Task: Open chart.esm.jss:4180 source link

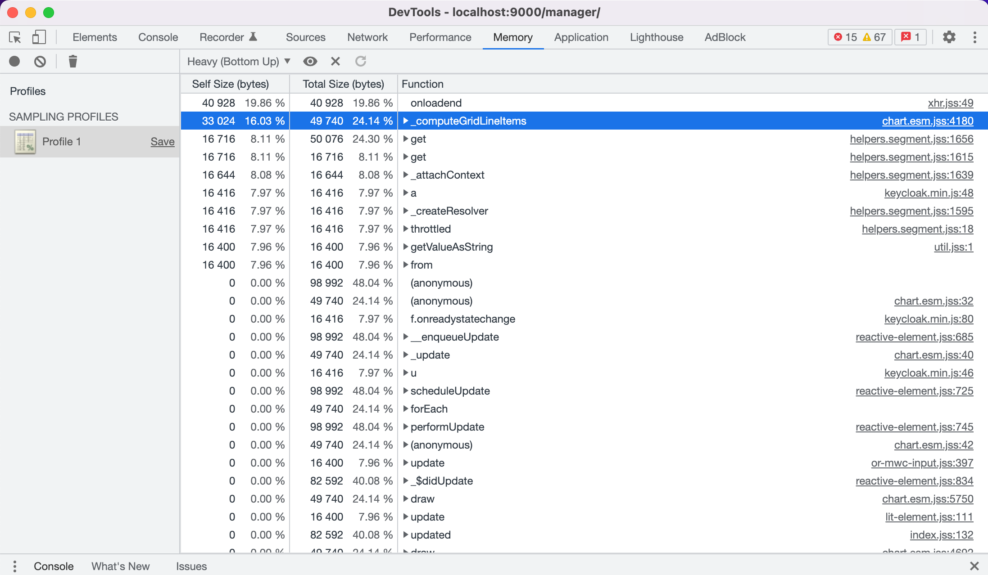Action: click(928, 121)
